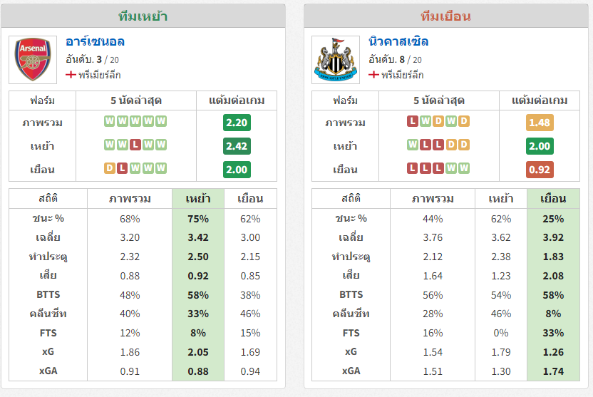Select Newcastle's red 0.92 away points badge
This screenshot has height=397, width=593.
coord(540,170)
